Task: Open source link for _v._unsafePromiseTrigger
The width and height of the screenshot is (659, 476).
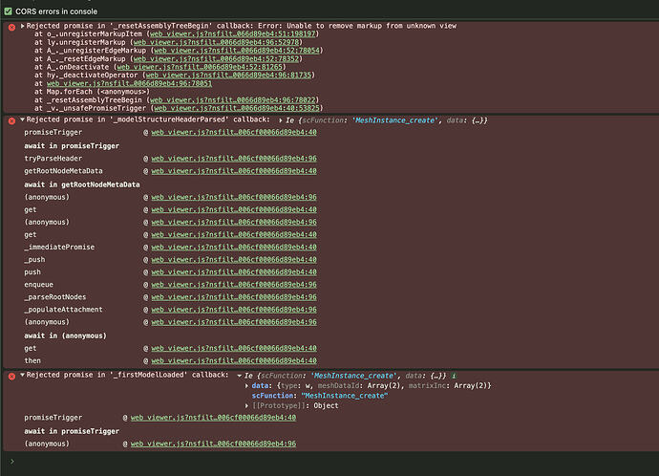Action: pos(237,108)
